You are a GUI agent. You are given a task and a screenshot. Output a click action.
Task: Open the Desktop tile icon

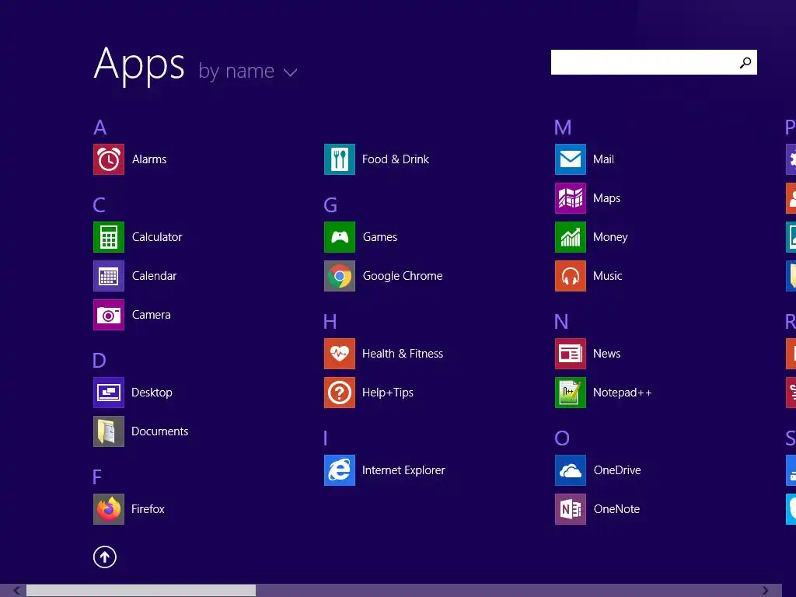(109, 393)
